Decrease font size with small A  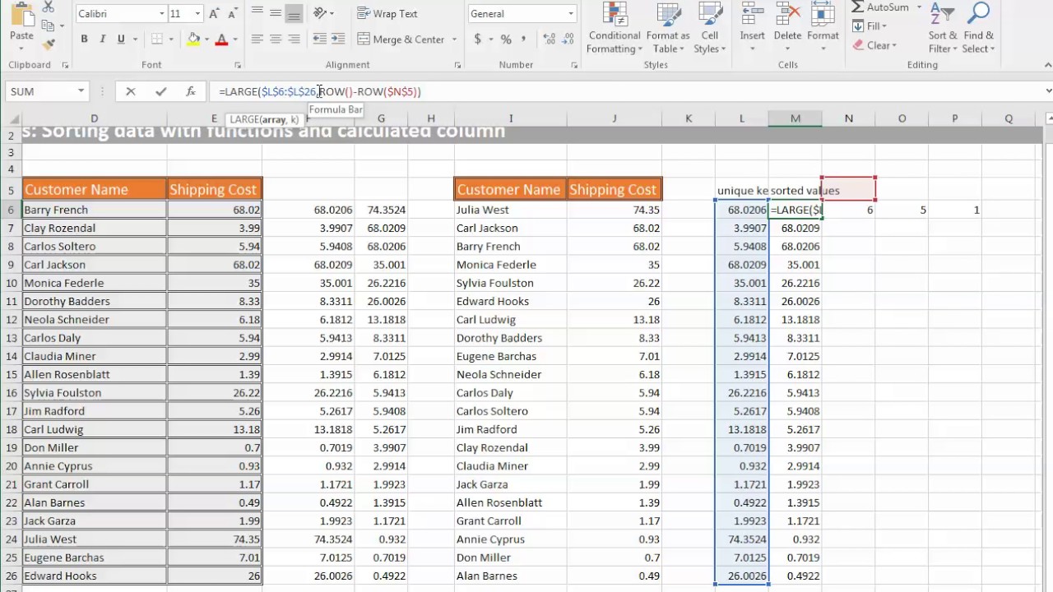(232, 14)
